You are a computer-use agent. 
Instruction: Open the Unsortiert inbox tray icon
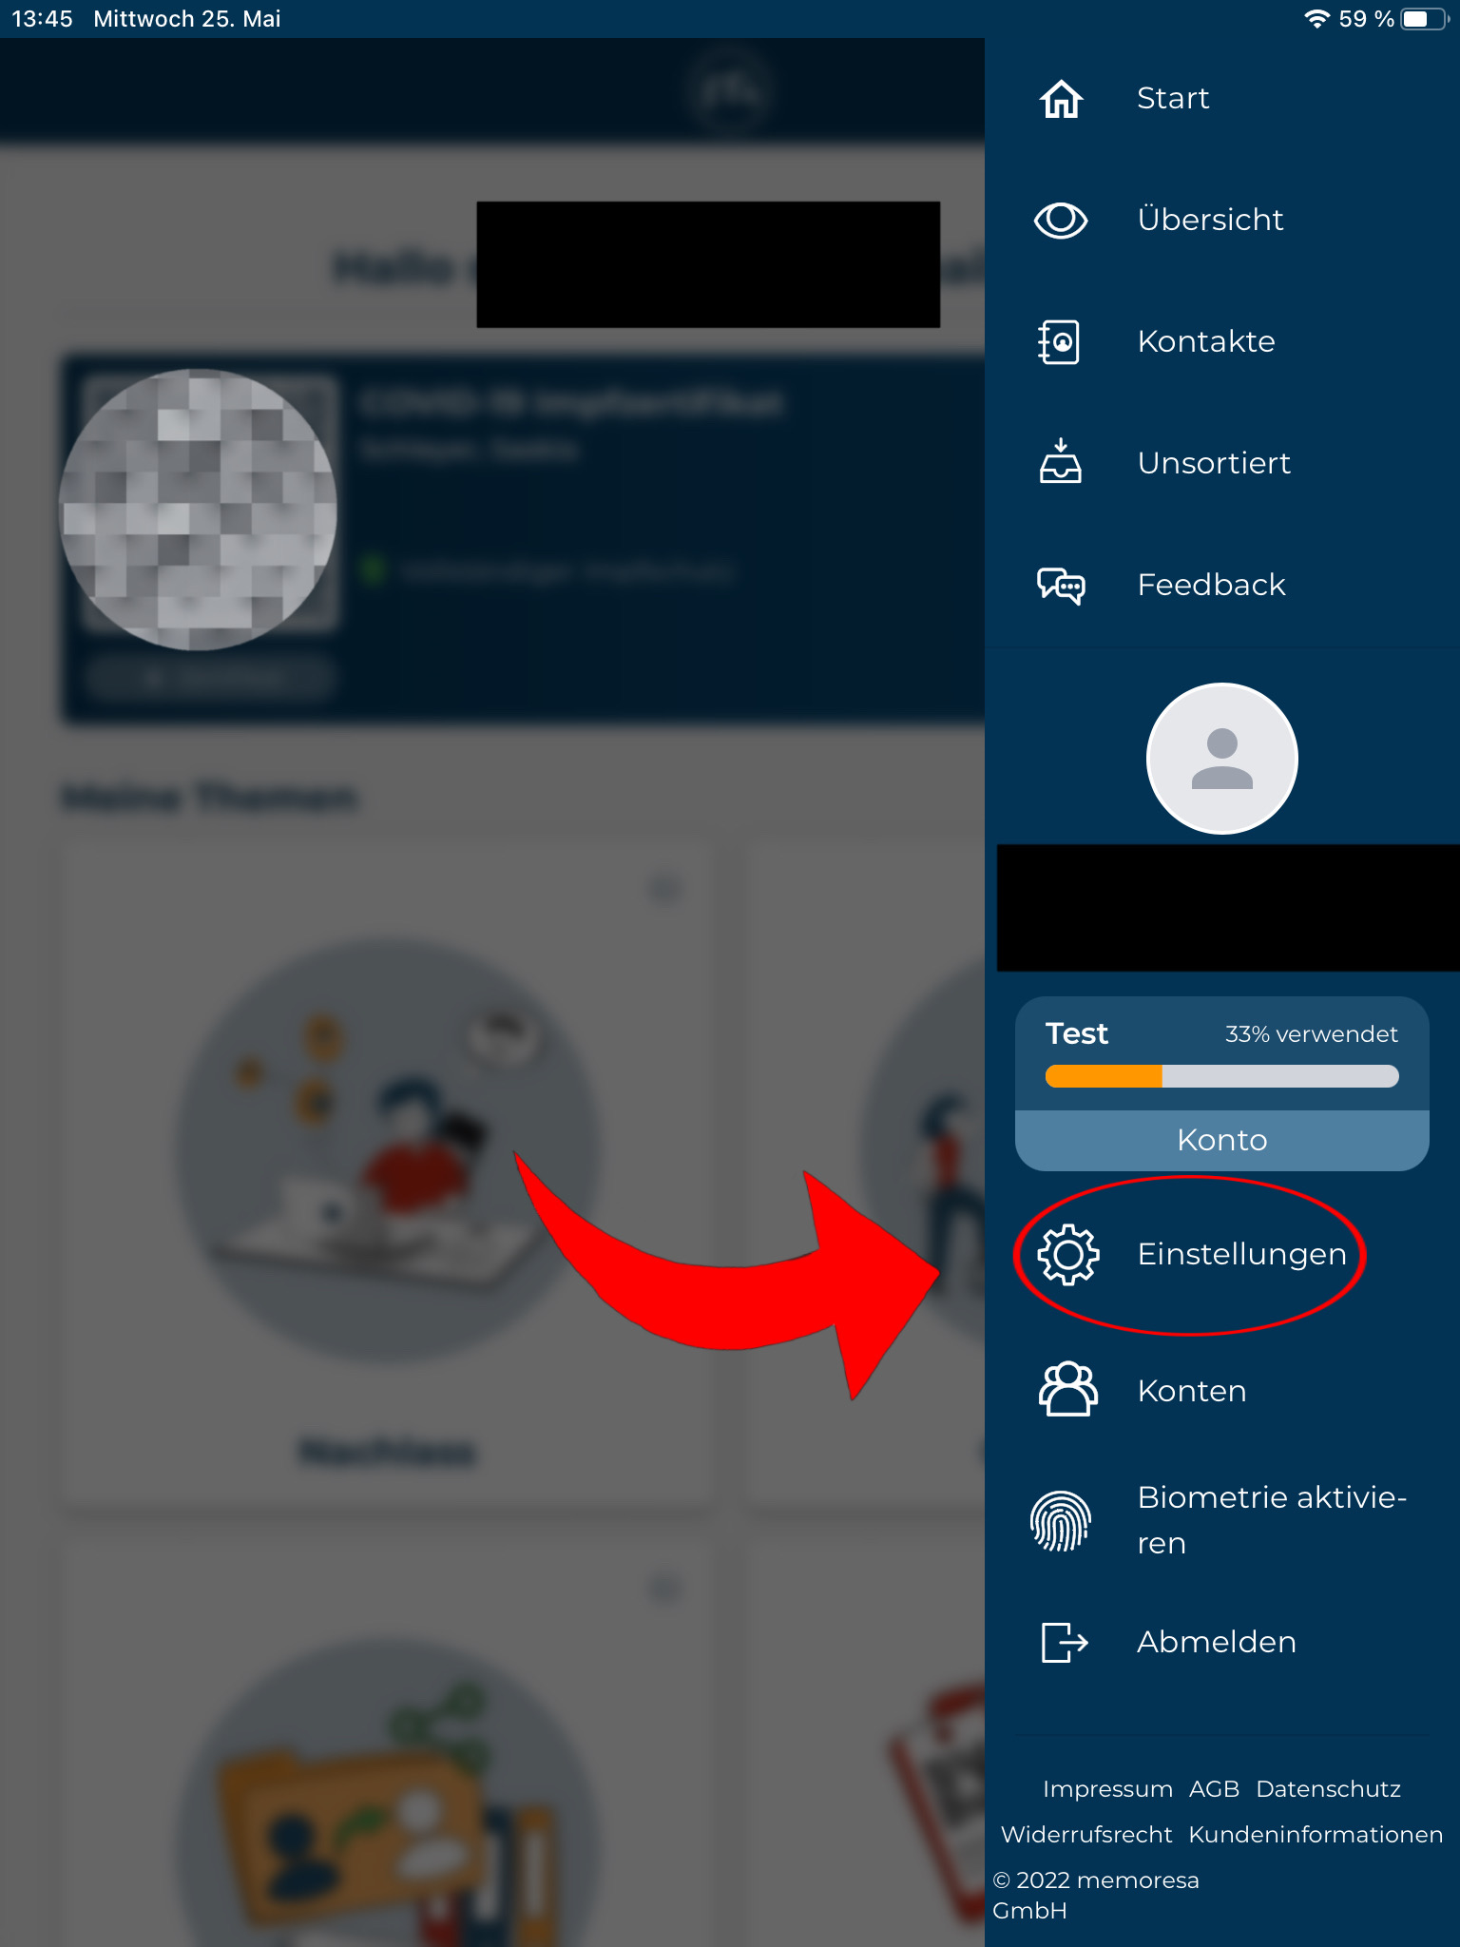pyautogui.click(x=1060, y=462)
